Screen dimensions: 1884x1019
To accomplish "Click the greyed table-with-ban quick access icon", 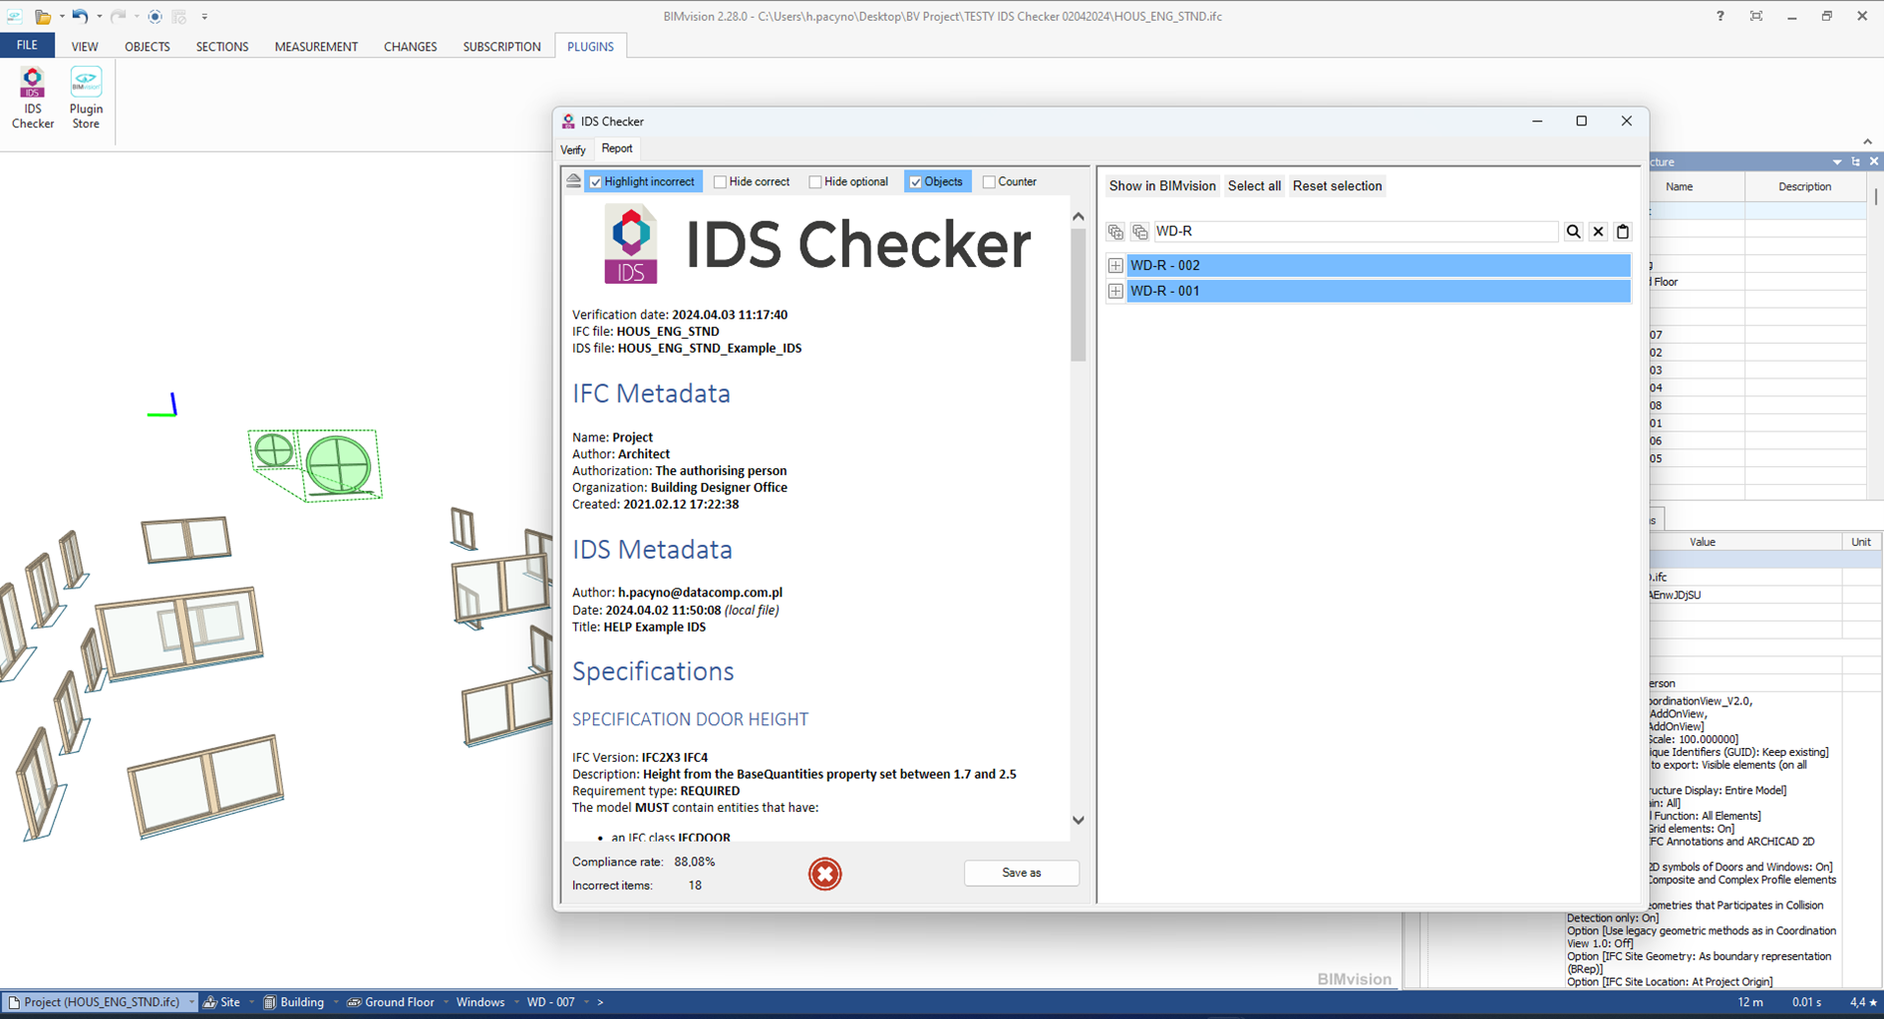I will [x=179, y=16].
